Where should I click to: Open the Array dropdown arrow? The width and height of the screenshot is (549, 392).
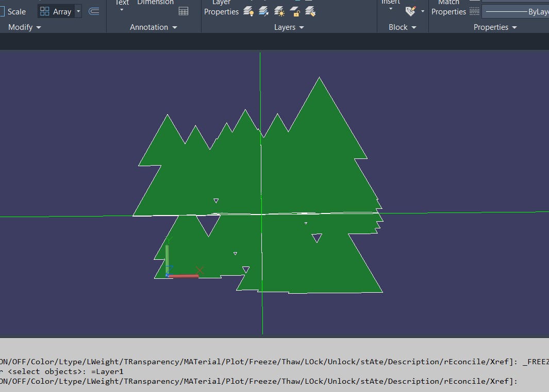tap(78, 11)
